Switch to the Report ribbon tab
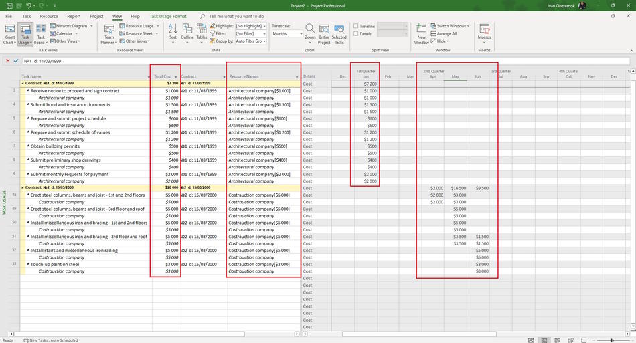 pyautogui.click(x=74, y=16)
